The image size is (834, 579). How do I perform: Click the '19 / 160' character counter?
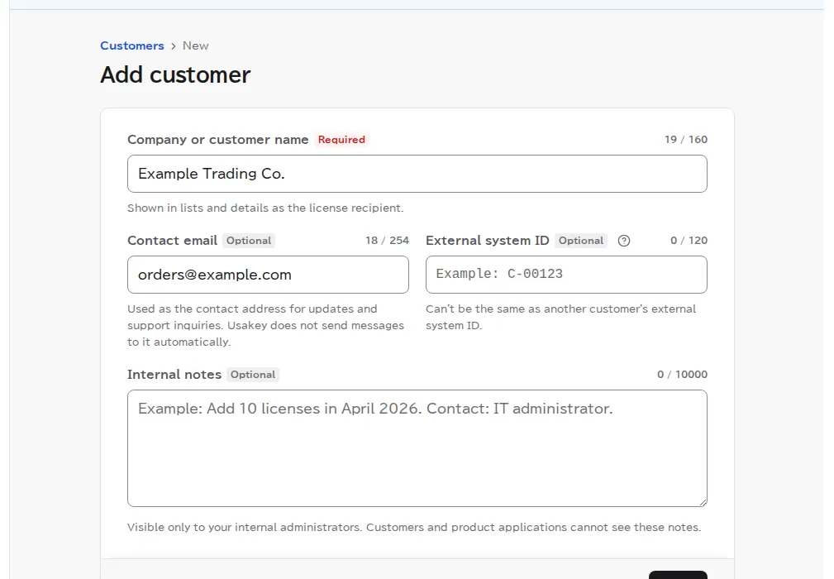685,140
